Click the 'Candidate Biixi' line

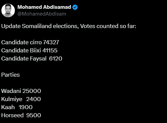coord(29,50)
